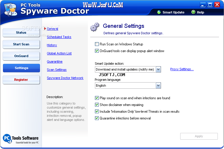
Task: Open the Scheduled Tasks settings link
Action: [59, 37]
